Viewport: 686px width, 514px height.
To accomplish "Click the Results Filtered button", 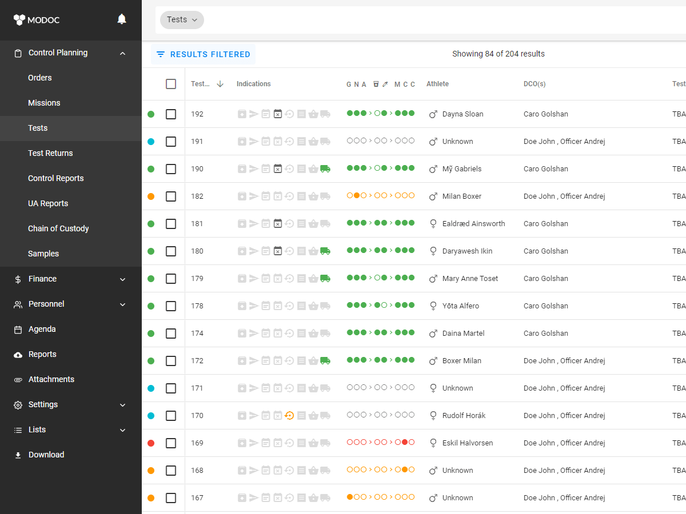I will click(204, 54).
